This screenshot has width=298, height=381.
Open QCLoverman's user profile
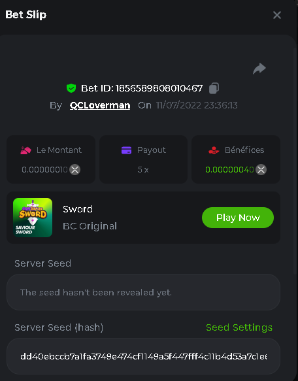(x=100, y=105)
